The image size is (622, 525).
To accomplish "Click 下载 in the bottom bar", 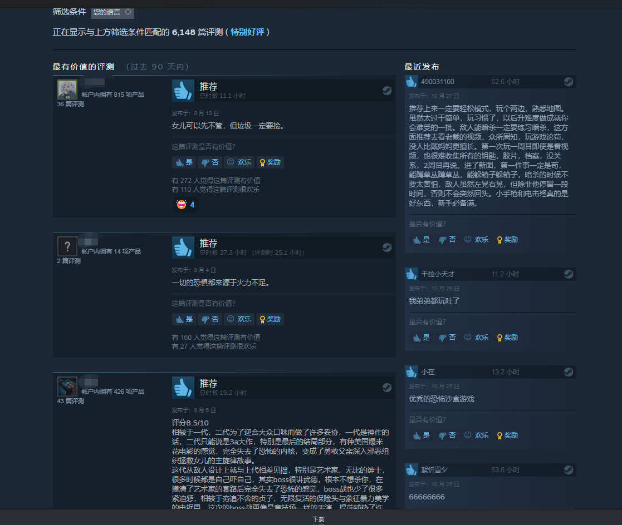I will (x=319, y=519).
